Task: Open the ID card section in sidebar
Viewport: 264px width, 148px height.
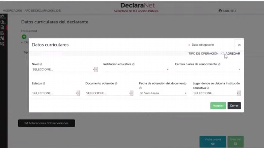Action: pos(2,17)
